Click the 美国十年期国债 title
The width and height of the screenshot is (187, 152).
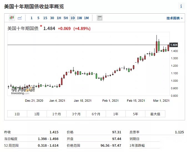pyautogui.click(x=23, y=28)
